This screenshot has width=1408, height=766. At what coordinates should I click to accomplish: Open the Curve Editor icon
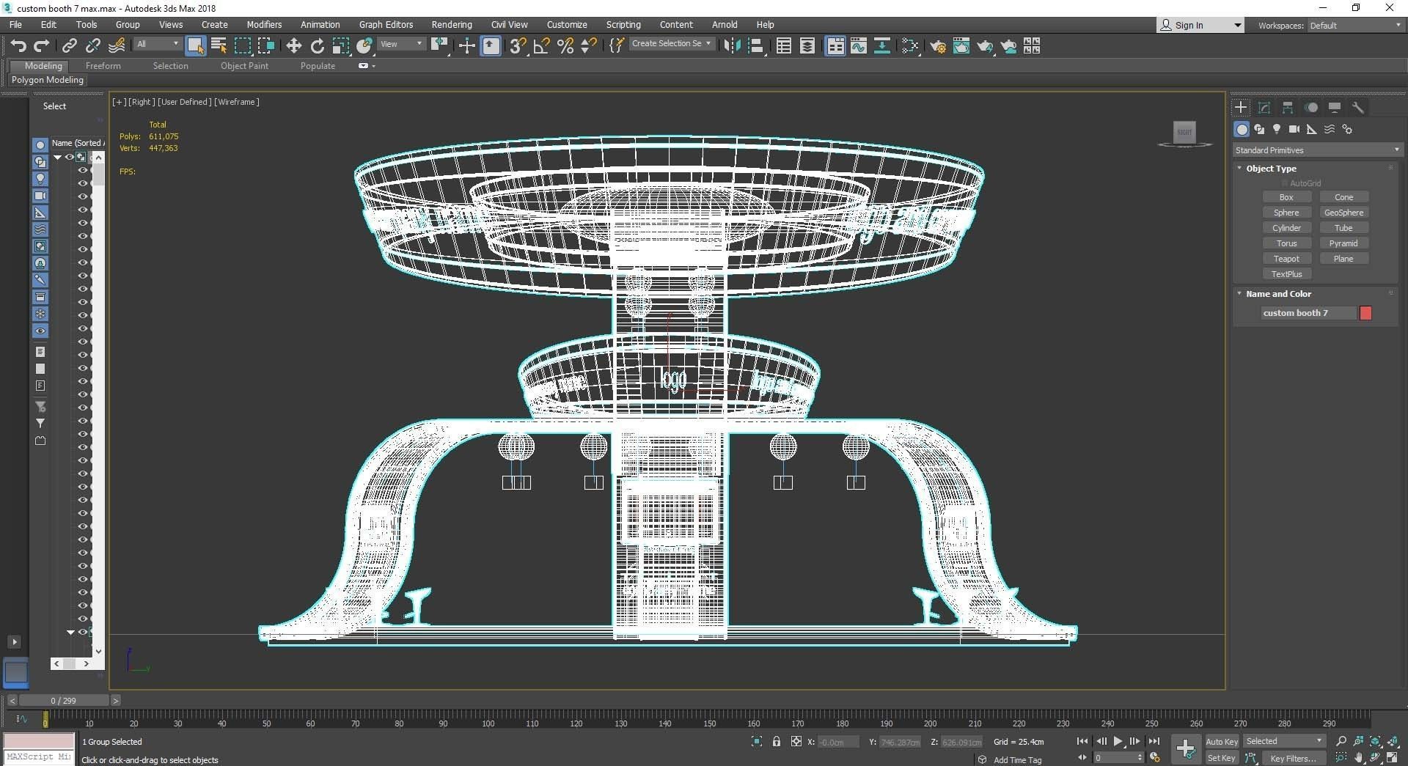click(x=858, y=46)
